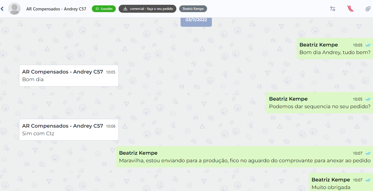
Task: Click the red end call icon
Action: (x=350, y=9)
